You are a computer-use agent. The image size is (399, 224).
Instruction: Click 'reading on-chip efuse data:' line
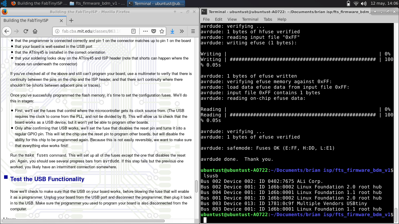(x=253, y=98)
